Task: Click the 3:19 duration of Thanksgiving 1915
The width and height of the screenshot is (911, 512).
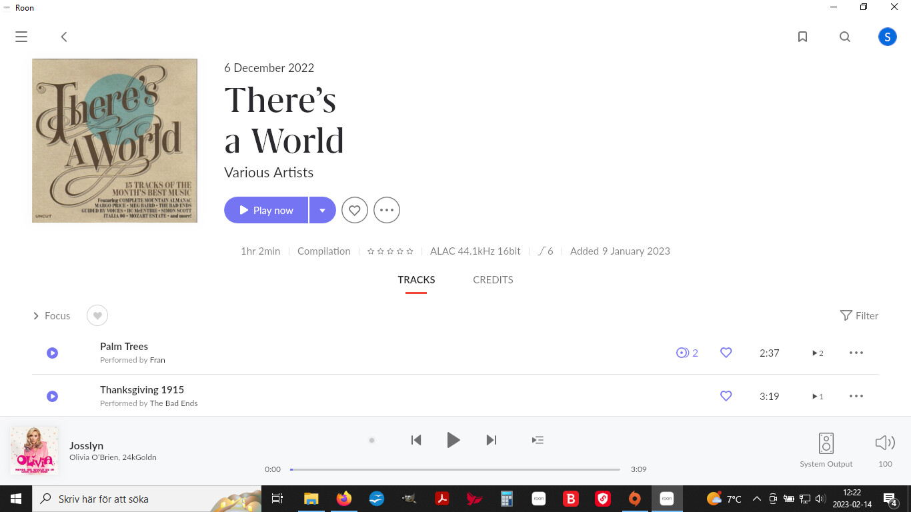Action: click(770, 396)
